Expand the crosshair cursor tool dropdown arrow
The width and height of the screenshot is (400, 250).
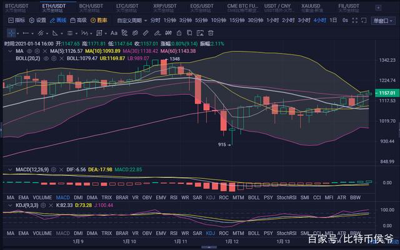click(17, 34)
